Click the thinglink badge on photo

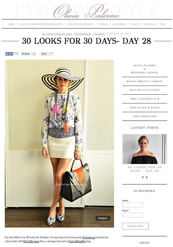tap(103, 218)
